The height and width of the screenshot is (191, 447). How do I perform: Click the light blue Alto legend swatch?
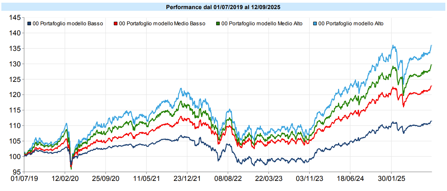click(x=315, y=24)
